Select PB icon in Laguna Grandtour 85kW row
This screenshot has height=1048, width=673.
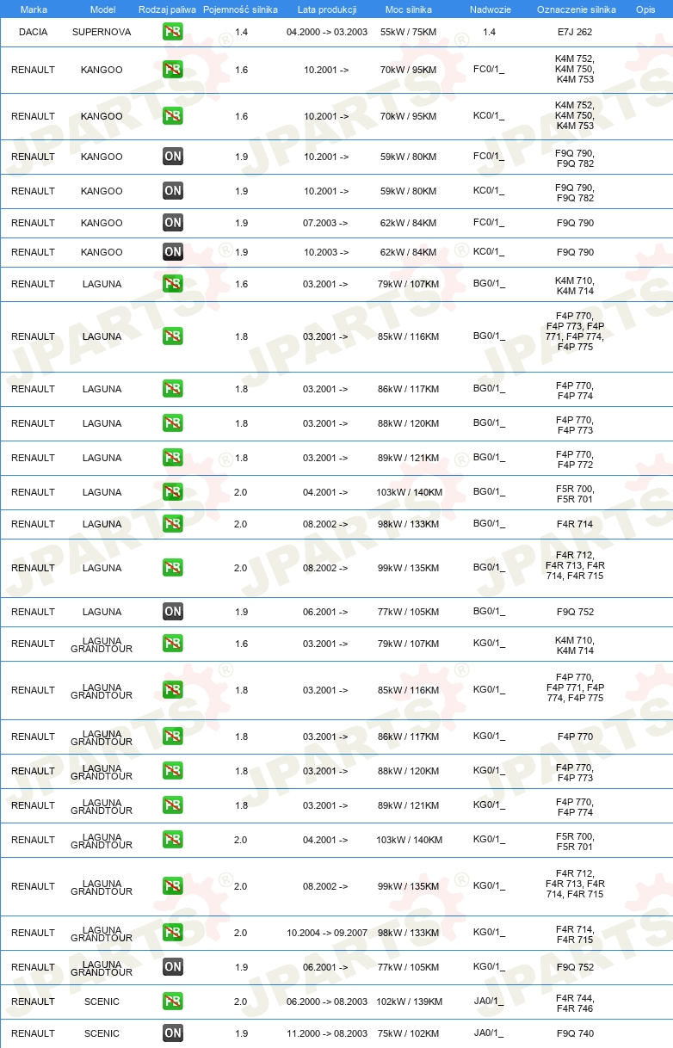tap(173, 690)
